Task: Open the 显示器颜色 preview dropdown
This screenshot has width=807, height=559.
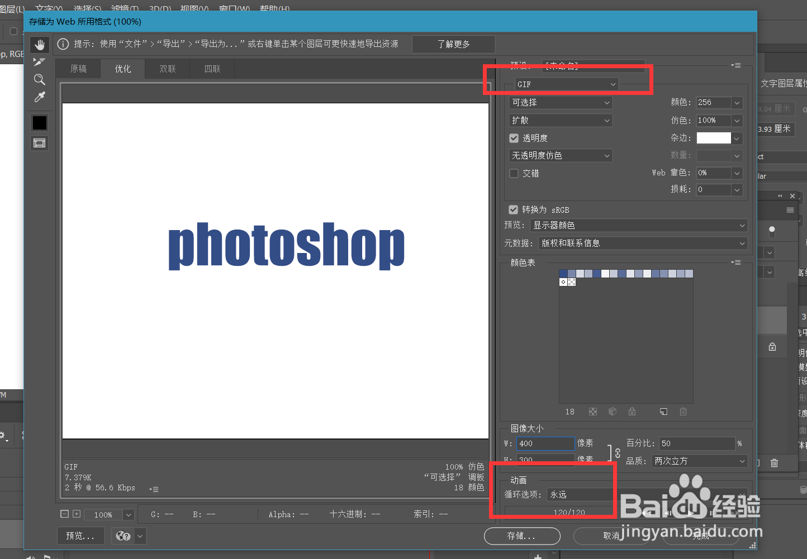Action: [639, 225]
